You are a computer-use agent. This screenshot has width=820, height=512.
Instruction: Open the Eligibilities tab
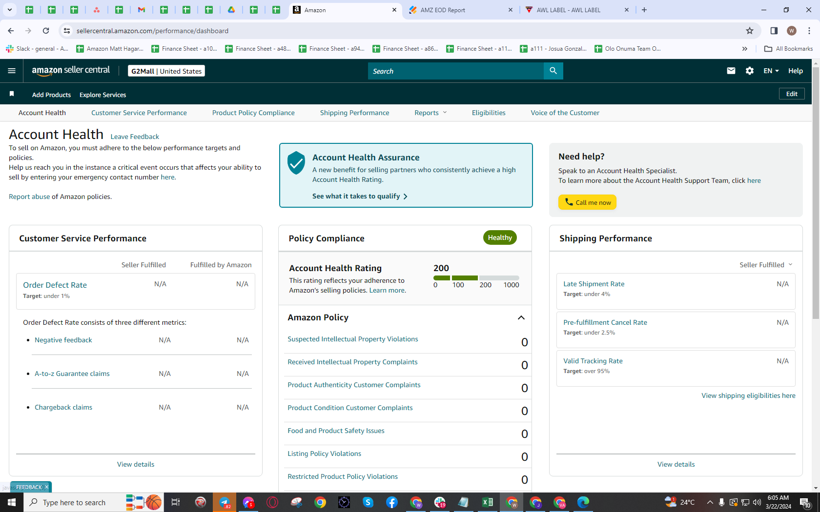click(489, 113)
